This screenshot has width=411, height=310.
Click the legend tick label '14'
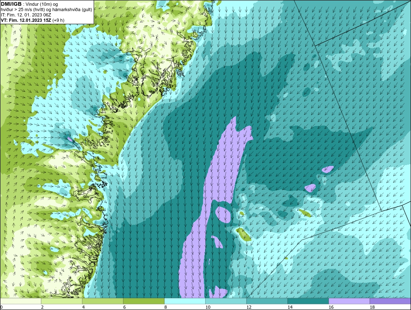coord(290,307)
